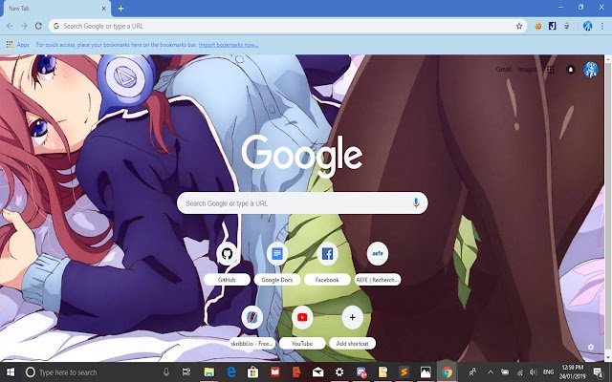
Task: Open the Chrome three-dot menu
Action: [x=602, y=26]
